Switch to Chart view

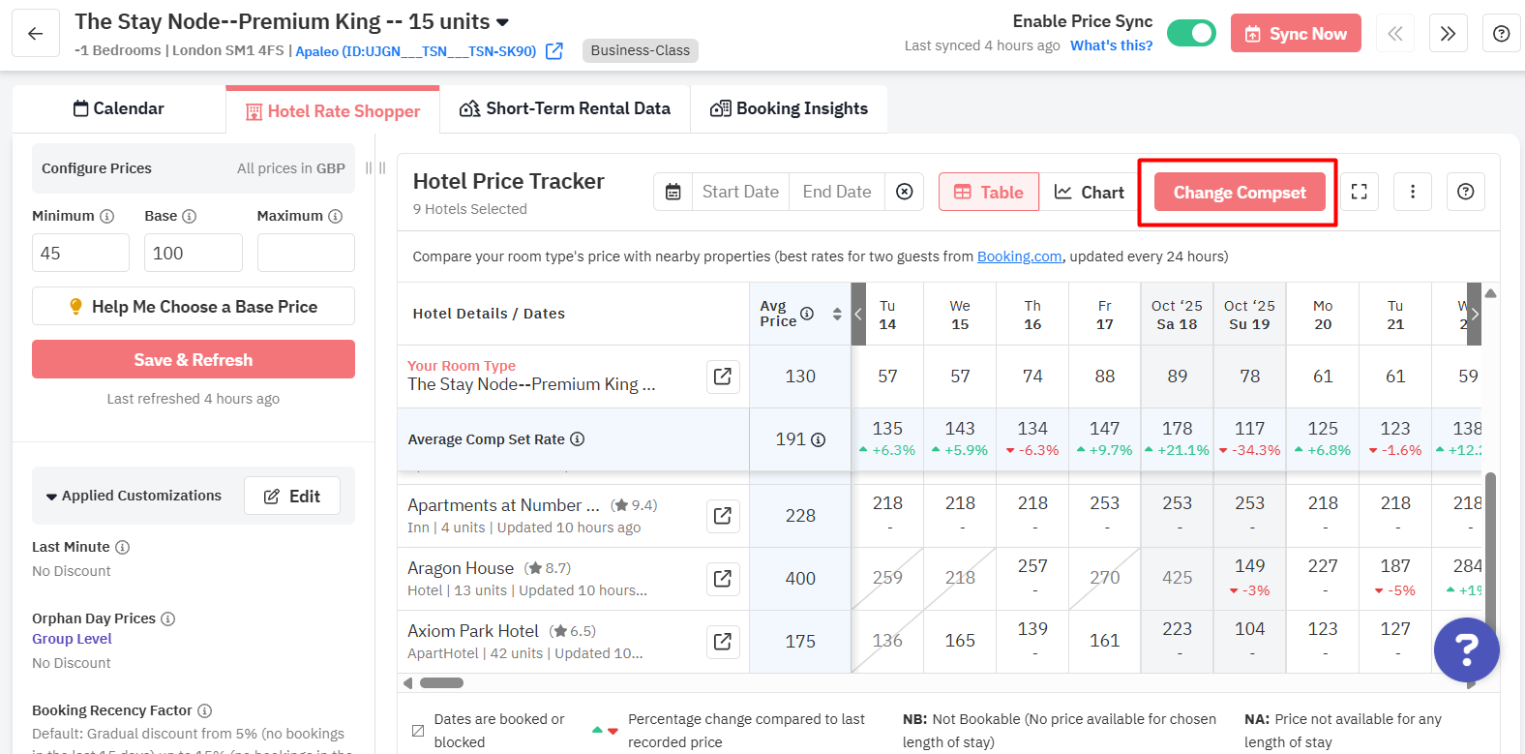coord(1090,192)
